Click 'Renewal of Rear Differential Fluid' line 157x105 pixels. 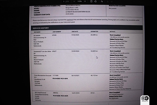click(120, 70)
